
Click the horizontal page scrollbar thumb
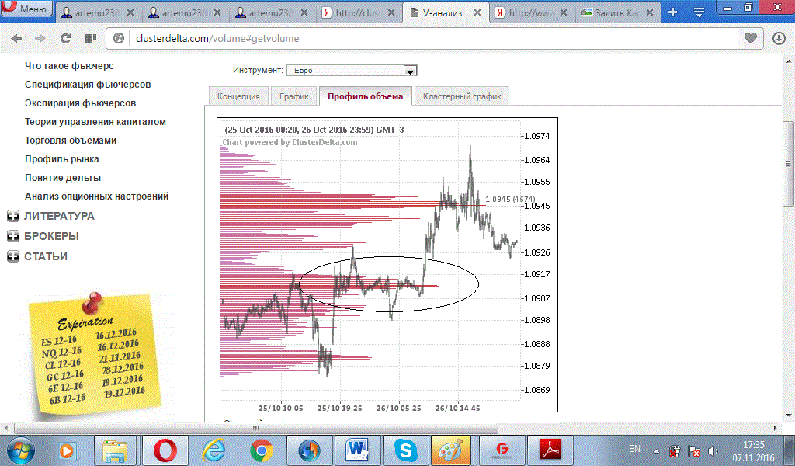(256, 428)
